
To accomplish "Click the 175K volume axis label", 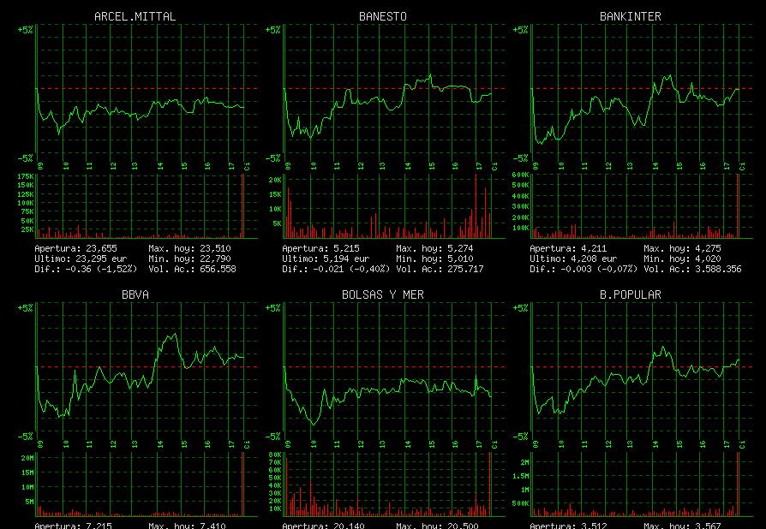I will (26, 176).
